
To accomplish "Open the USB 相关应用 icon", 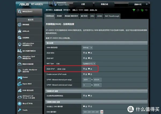I will pyautogui.click(x=20, y=90).
